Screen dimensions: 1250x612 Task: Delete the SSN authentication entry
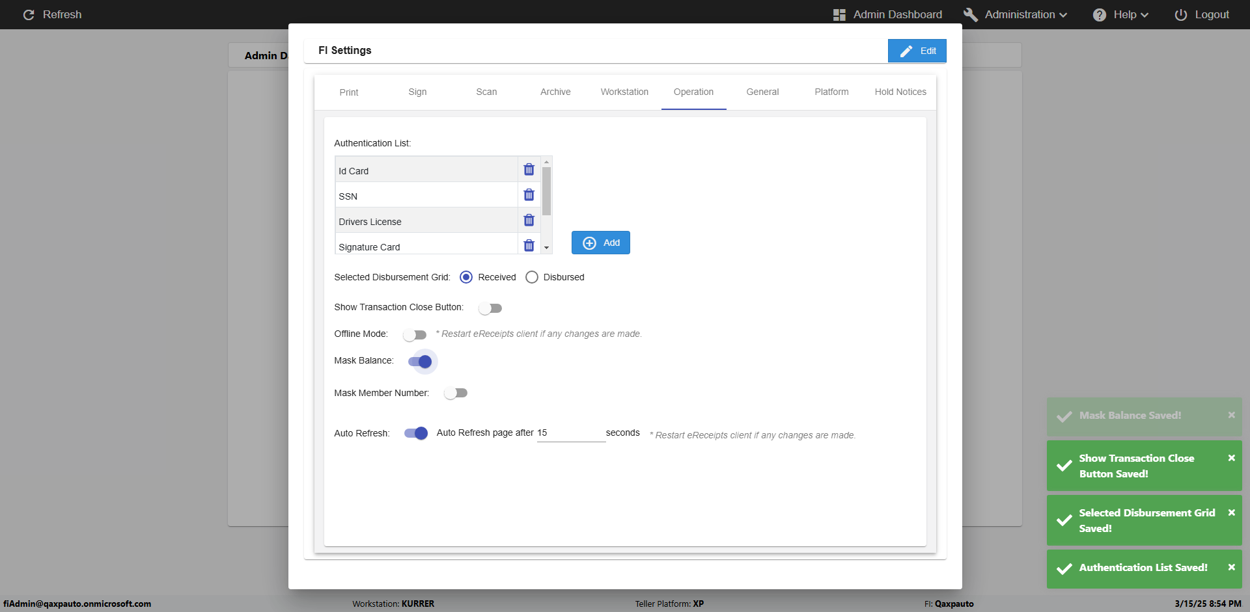click(529, 195)
